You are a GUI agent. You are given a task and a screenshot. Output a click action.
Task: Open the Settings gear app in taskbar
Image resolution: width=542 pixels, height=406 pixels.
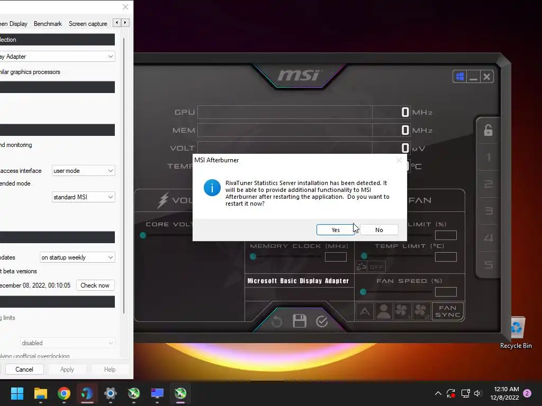click(111, 393)
